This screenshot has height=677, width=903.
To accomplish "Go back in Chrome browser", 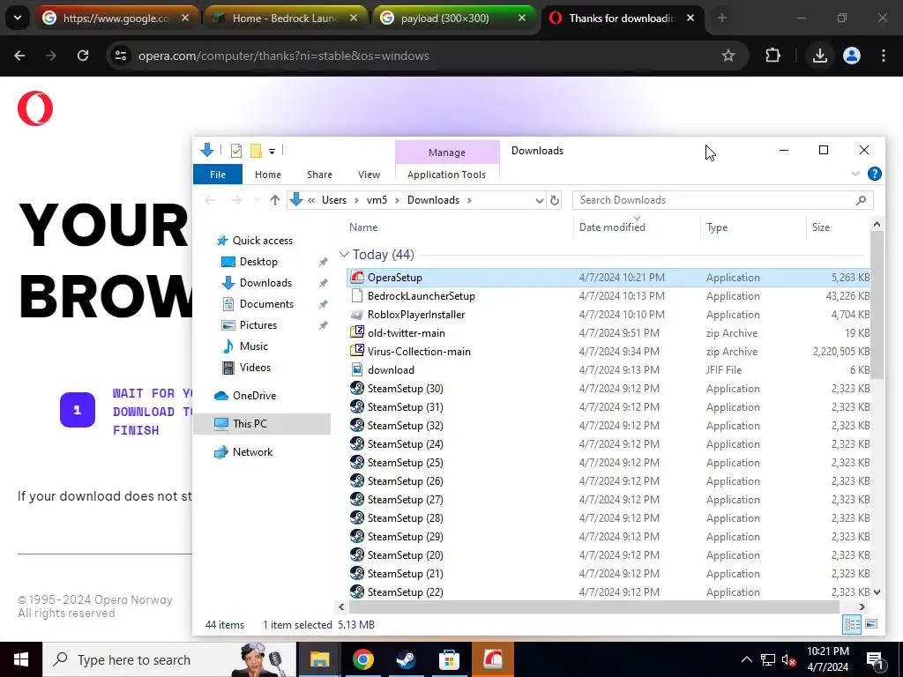I will pos(19,56).
